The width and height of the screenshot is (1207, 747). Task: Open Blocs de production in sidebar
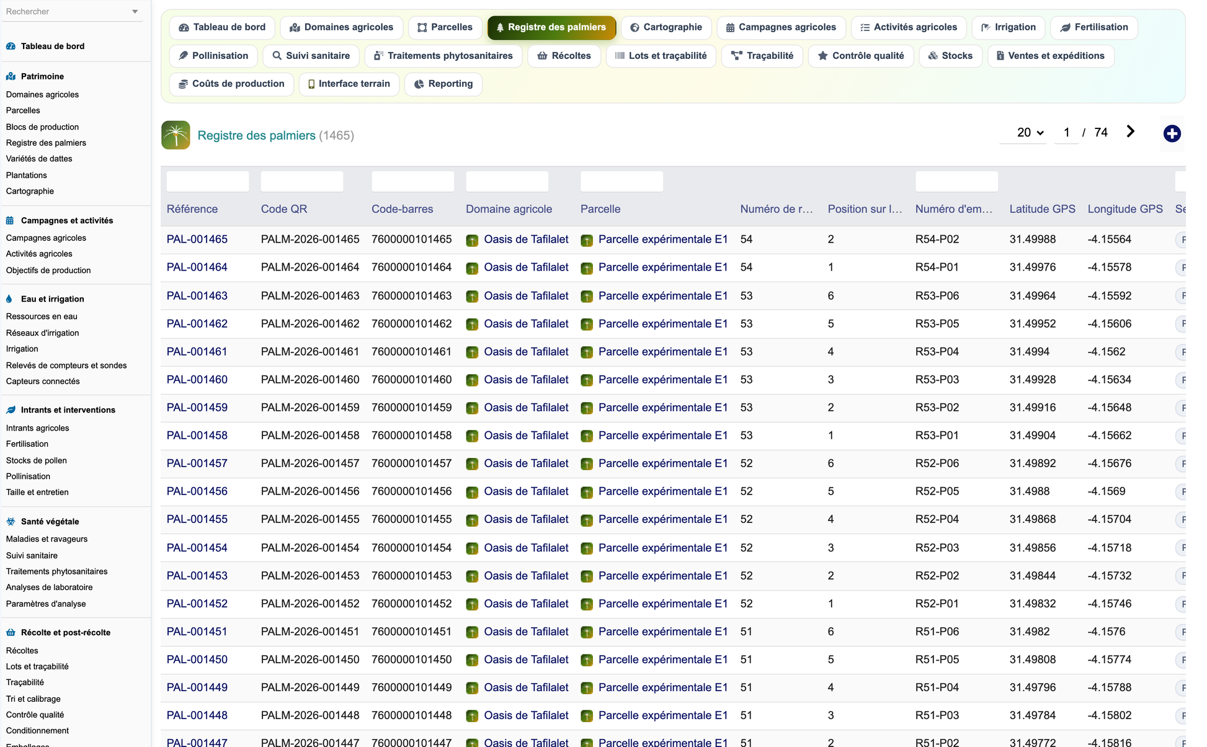click(x=42, y=127)
